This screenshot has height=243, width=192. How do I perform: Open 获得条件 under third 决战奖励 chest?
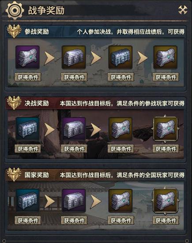[x=120, y=148]
